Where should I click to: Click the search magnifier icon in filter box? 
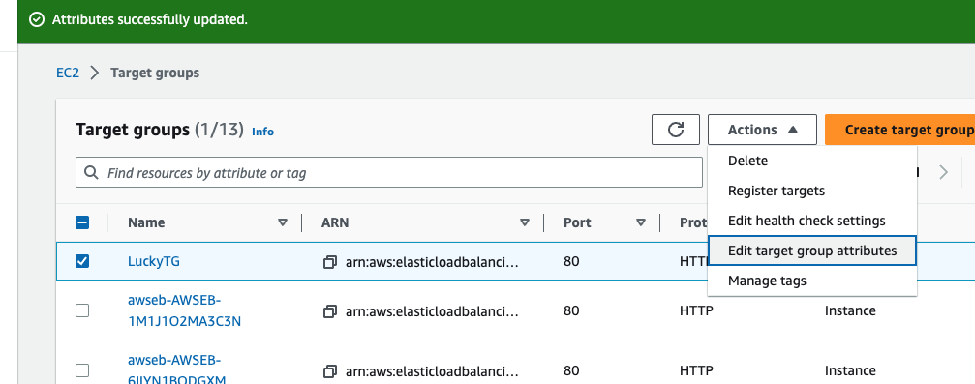coord(91,173)
